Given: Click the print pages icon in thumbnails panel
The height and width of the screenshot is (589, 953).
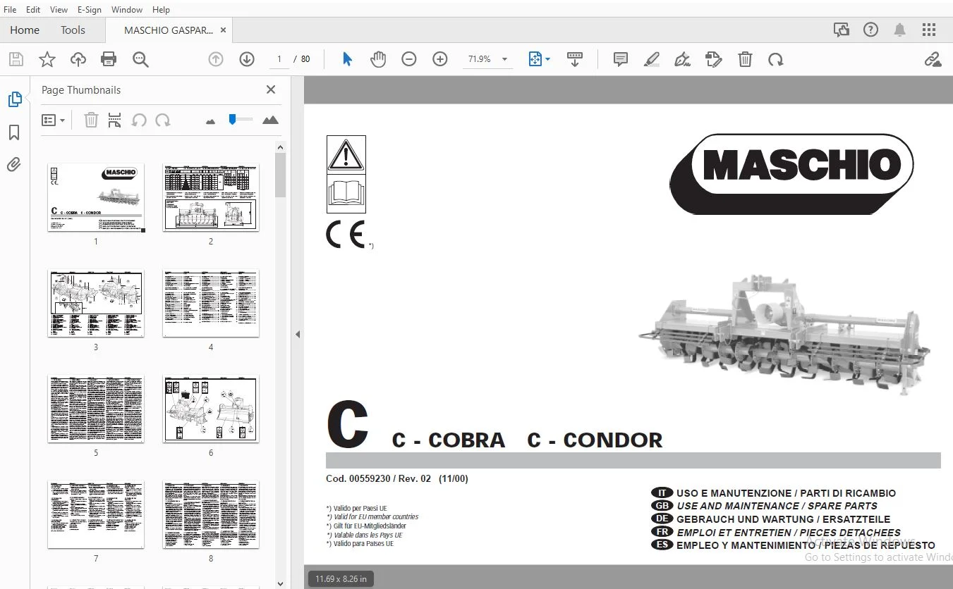Looking at the screenshot, I should 115,120.
